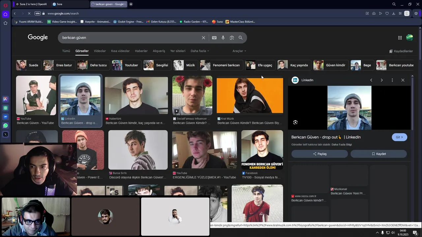Close the image preview panel
Image resolution: width=422 pixels, height=237 pixels.
coord(403,80)
